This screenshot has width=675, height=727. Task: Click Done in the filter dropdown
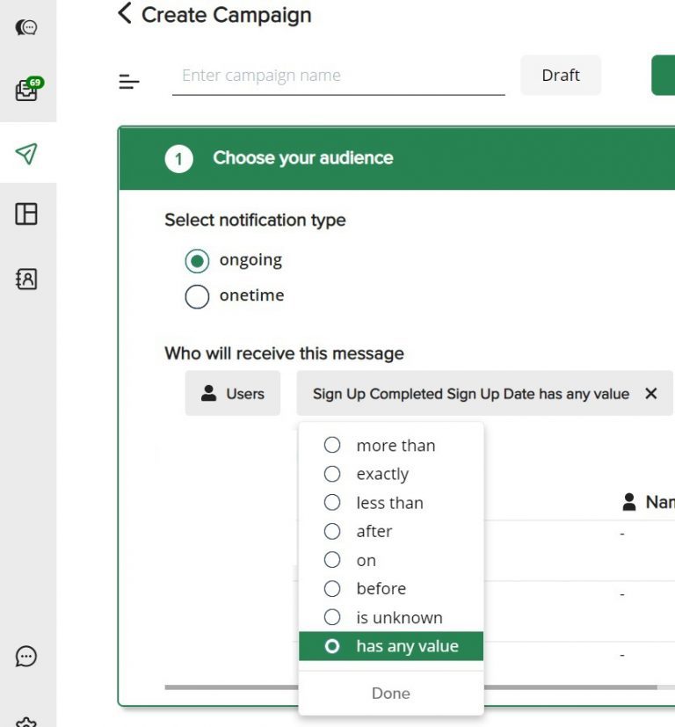[390, 693]
